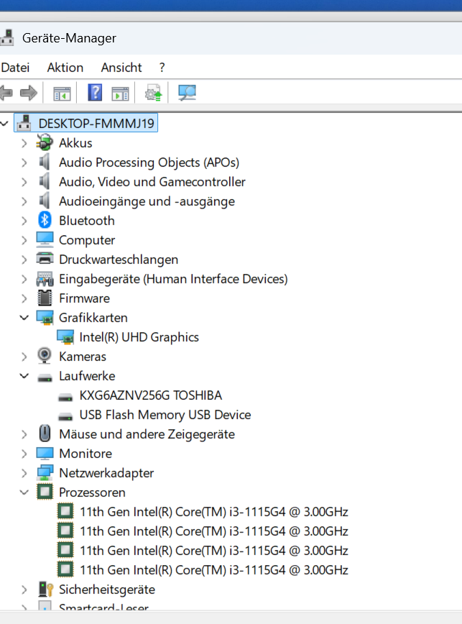Click the Netzwerkadapter network icon
Screen dimensions: 462x624
pos(45,473)
